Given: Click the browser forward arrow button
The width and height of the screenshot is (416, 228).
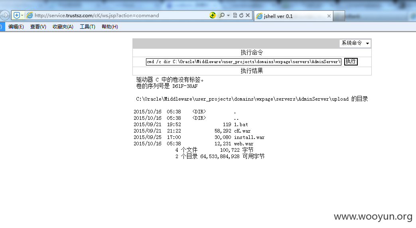Looking at the screenshot, I should point(5,16).
